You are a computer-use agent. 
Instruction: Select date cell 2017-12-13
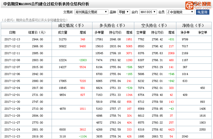(x=12, y=39)
